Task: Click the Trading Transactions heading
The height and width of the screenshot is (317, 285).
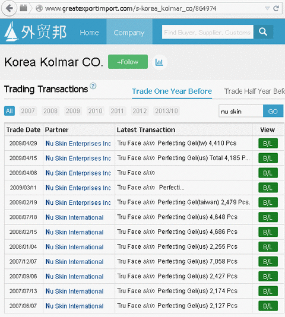Action: [x=46, y=89]
